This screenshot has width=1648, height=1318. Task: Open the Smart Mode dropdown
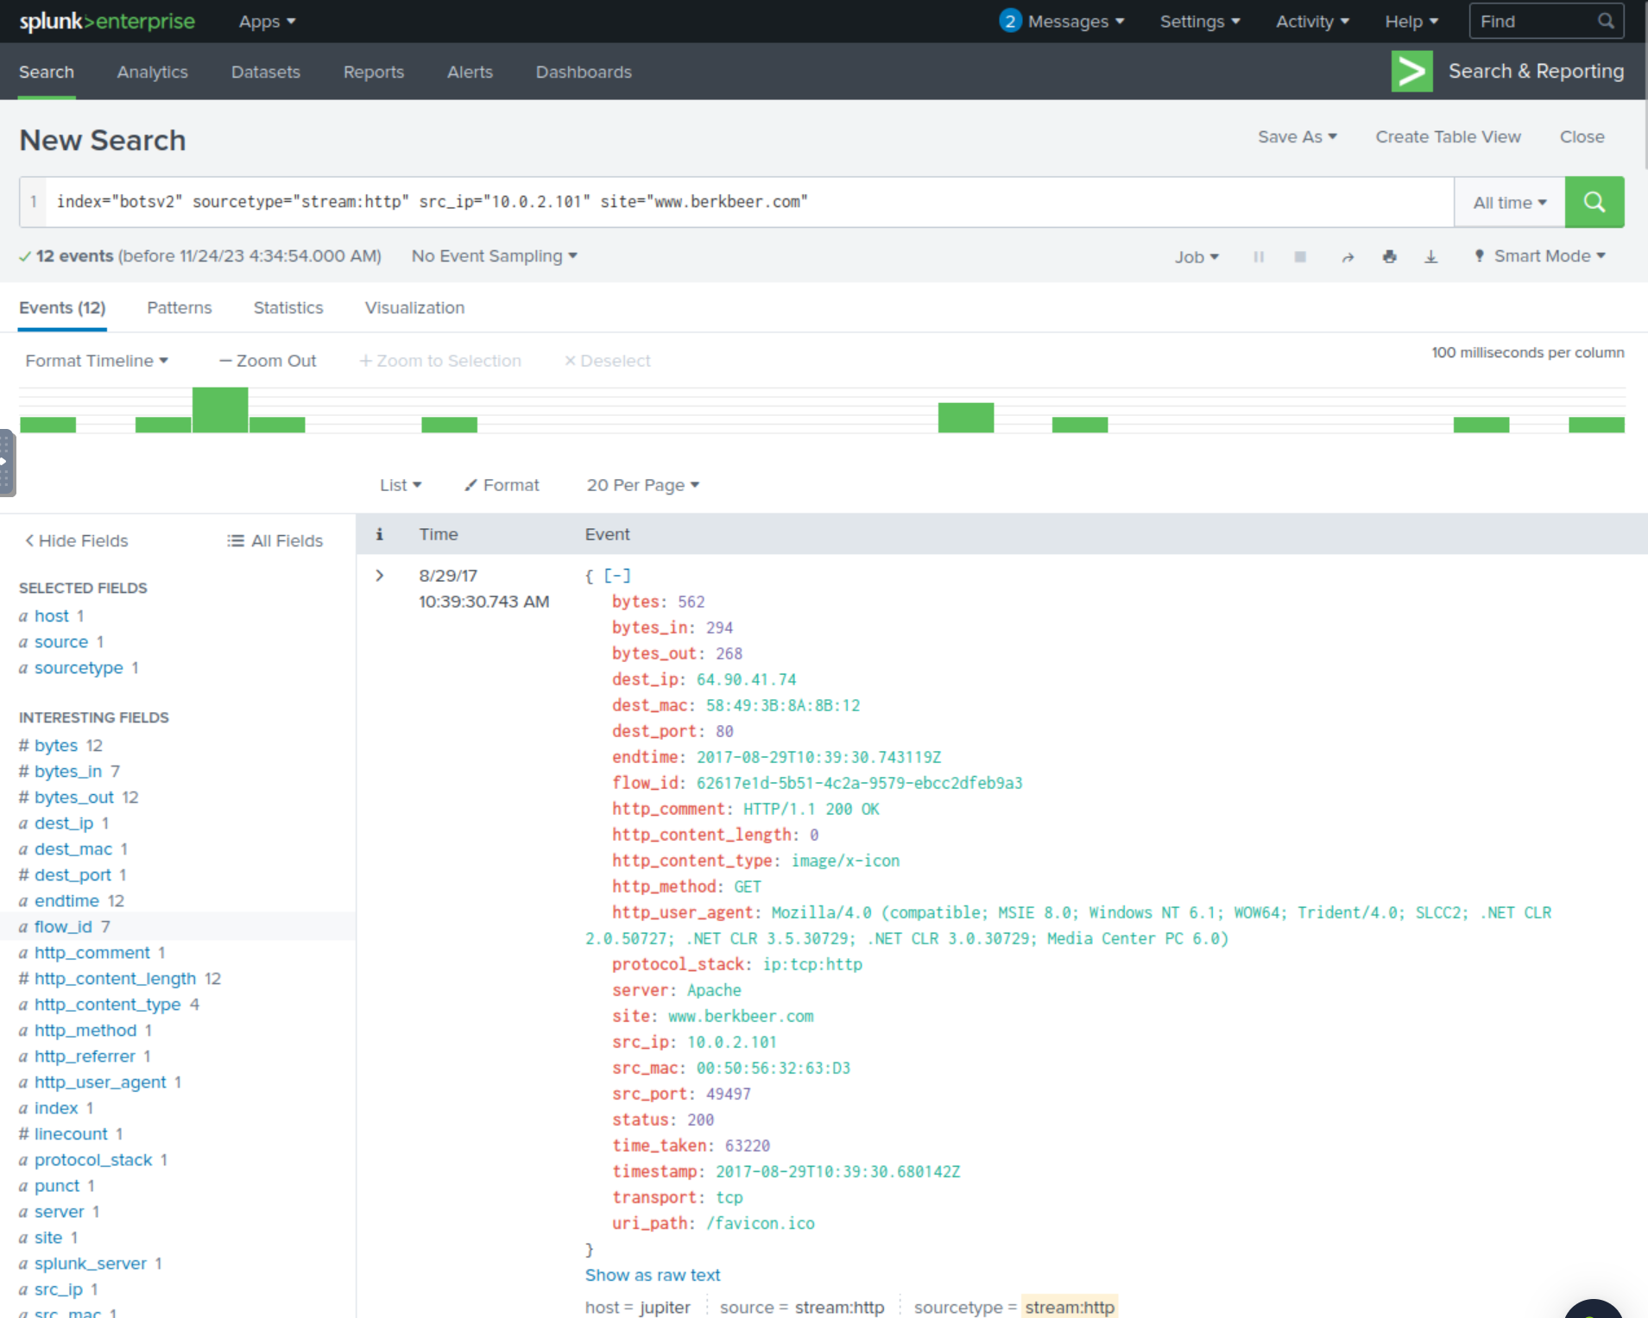point(1540,256)
